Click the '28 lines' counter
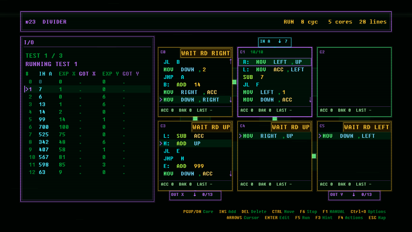The width and height of the screenshot is (412, 232). [x=373, y=22]
